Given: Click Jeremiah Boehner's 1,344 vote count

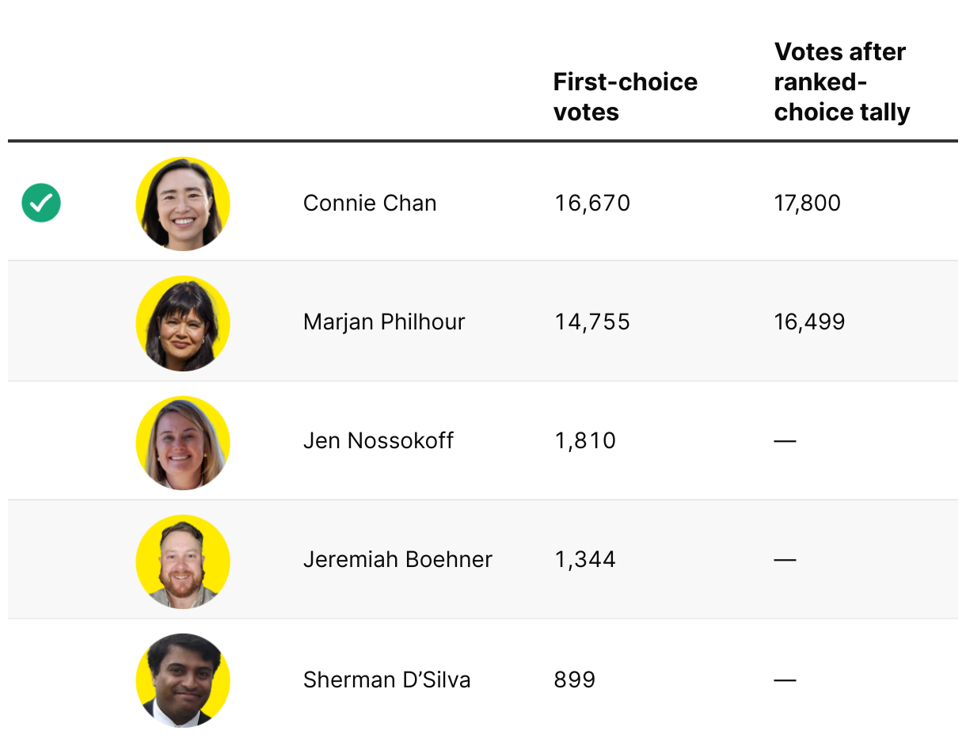Looking at the screenshot, I should [x=585, y=559].
